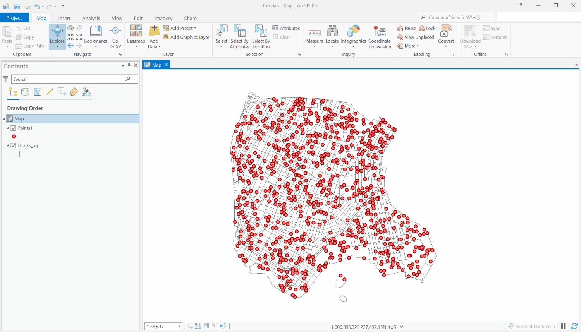
Task: Activate the Select By Attributes tool
Action: [239, 37]
